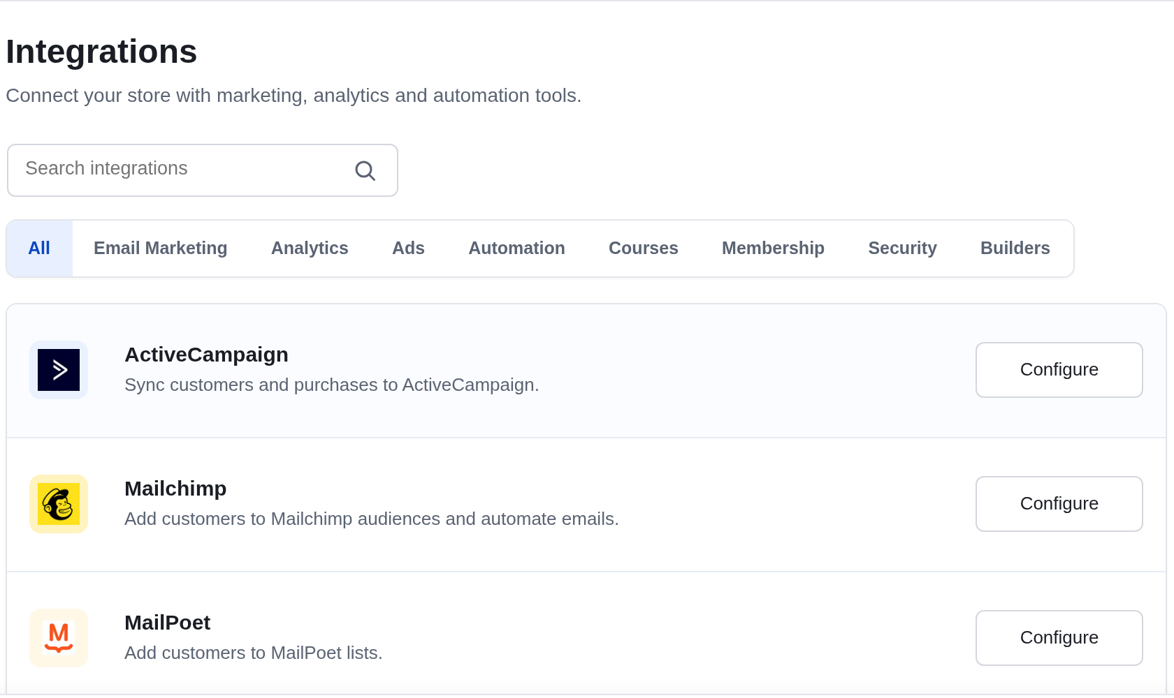Switch to the Membership tab
The image size is (1174, 698).
(x=773, y=248)
